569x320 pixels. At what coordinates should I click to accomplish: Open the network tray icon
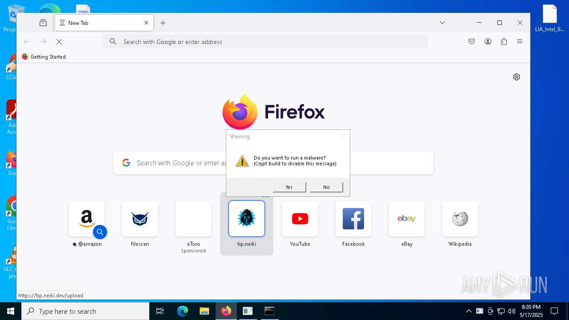coord(501,311)
